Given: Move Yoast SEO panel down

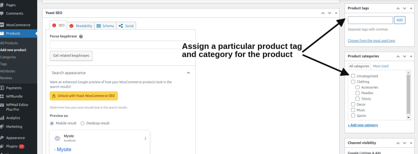Looking at the screenshot, I should (x=329, y=13).
